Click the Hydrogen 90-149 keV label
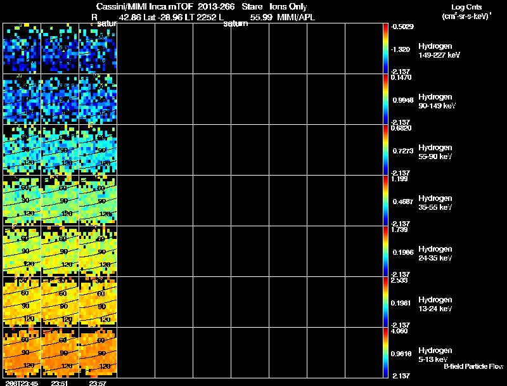 point(437,101)
